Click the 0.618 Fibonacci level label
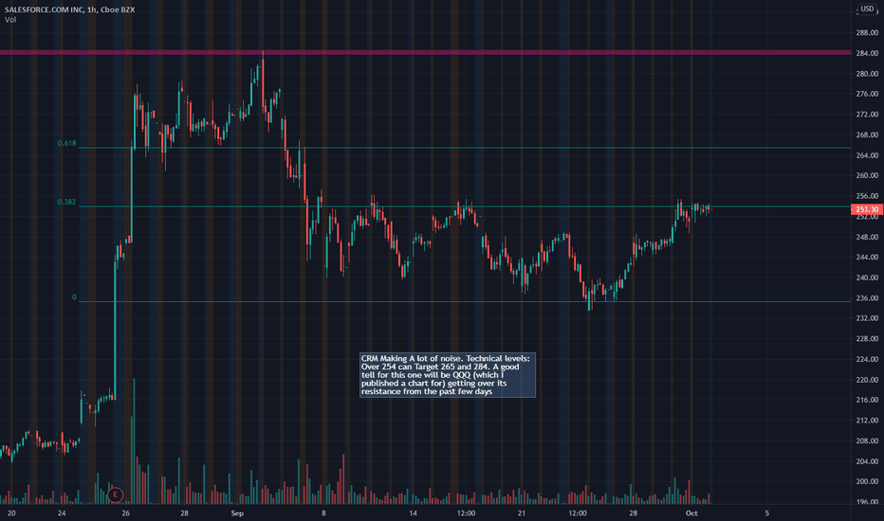The width and height of the screenshot is (884, 521). click(66, 143)
